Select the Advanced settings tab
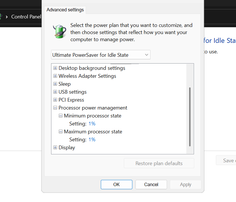The image size is (236, 202). pos(65,10)
